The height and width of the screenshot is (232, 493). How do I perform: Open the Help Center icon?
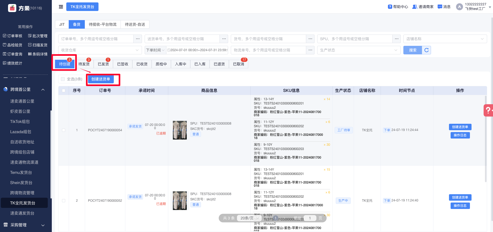[x=390, y=7]
